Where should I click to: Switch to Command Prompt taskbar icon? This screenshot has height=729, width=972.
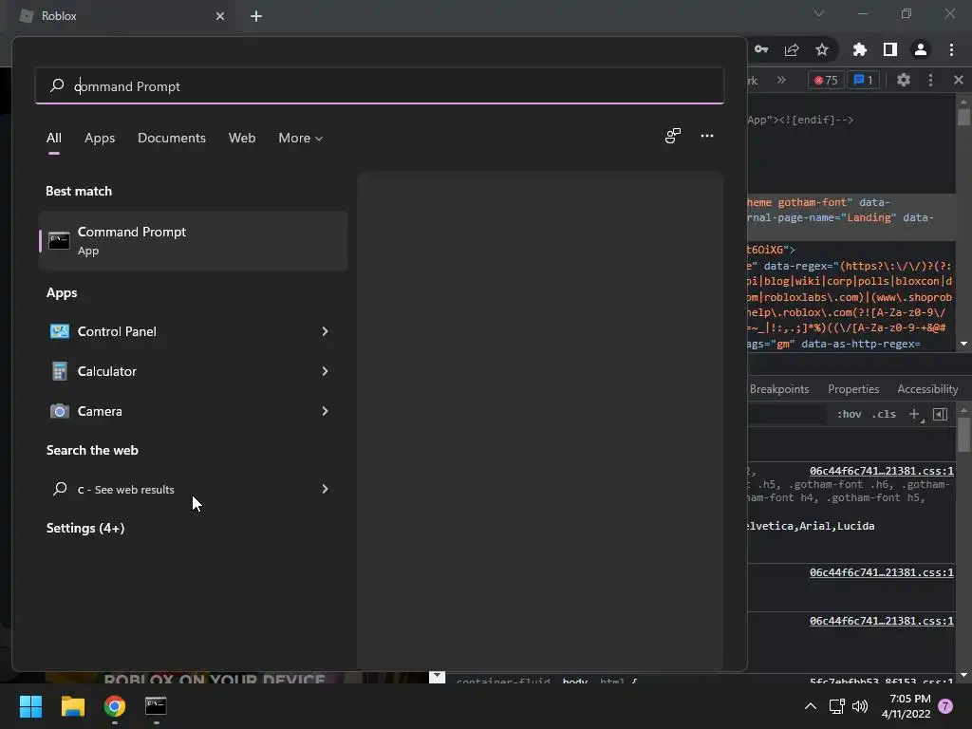click(x=156, y=706)
